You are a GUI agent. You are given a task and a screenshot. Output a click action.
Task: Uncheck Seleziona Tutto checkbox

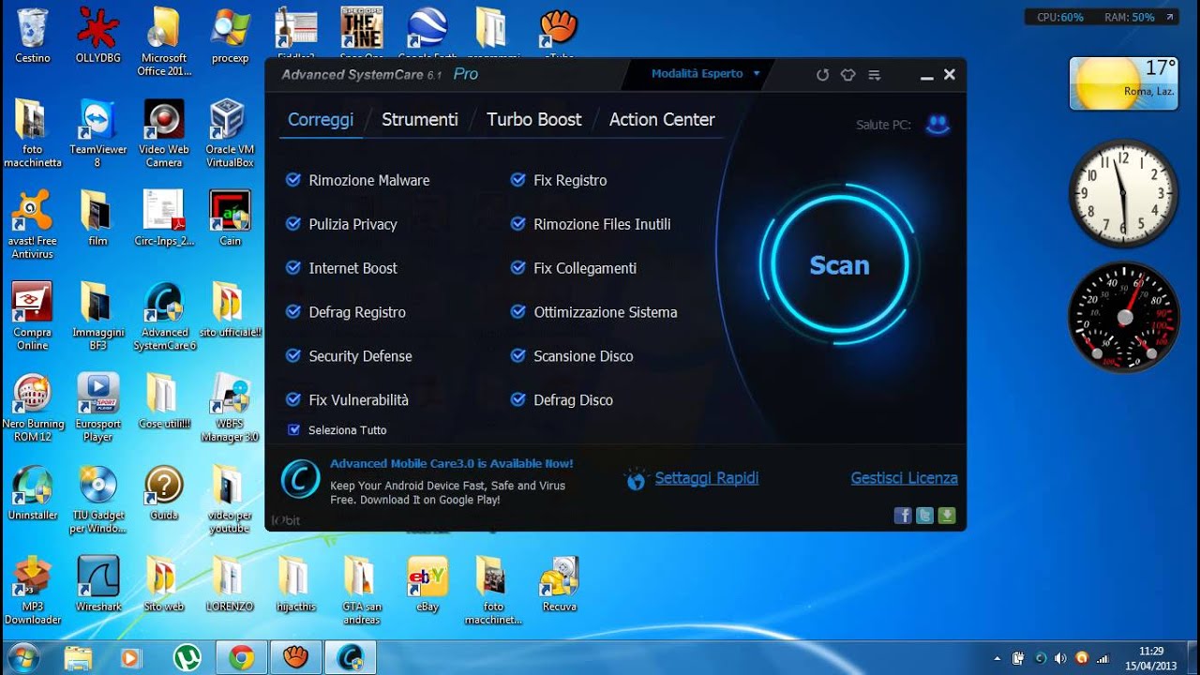[294, 430]
